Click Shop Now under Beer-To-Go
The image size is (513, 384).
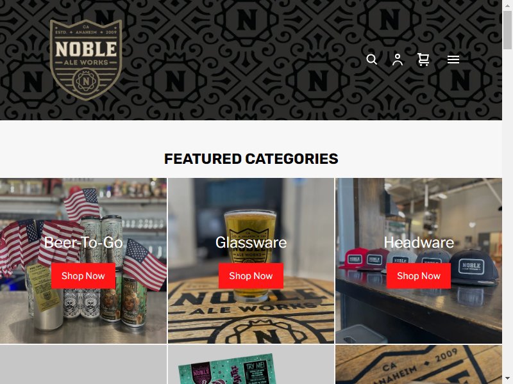[x=83, y=276]
